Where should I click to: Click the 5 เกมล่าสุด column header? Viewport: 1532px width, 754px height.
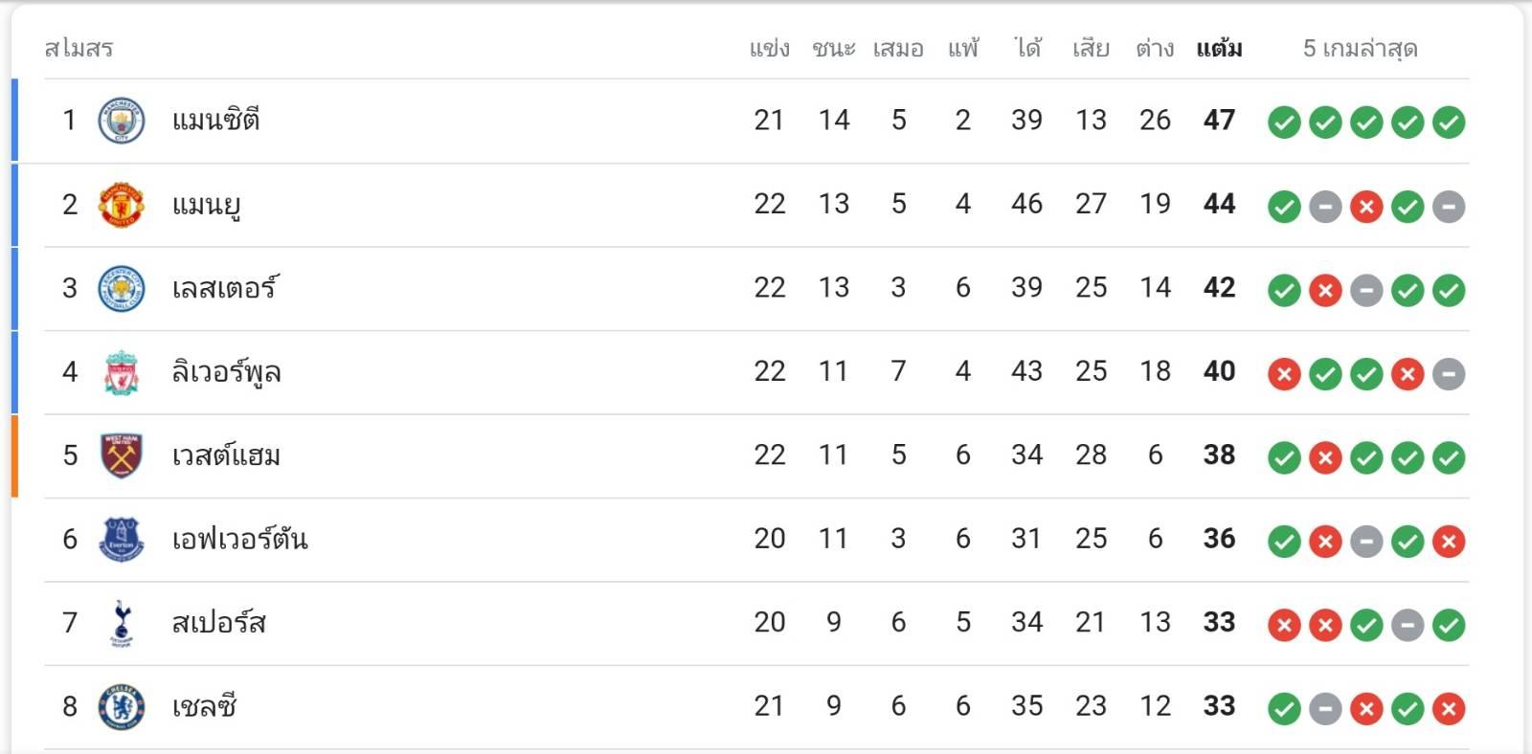tap(1360, 49)
